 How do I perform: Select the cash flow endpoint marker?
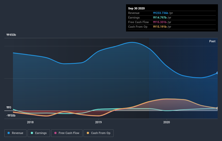tap(217, 108)
